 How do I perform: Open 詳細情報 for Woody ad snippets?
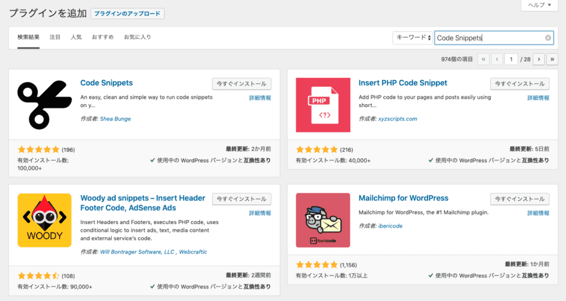tap(260, 213)
